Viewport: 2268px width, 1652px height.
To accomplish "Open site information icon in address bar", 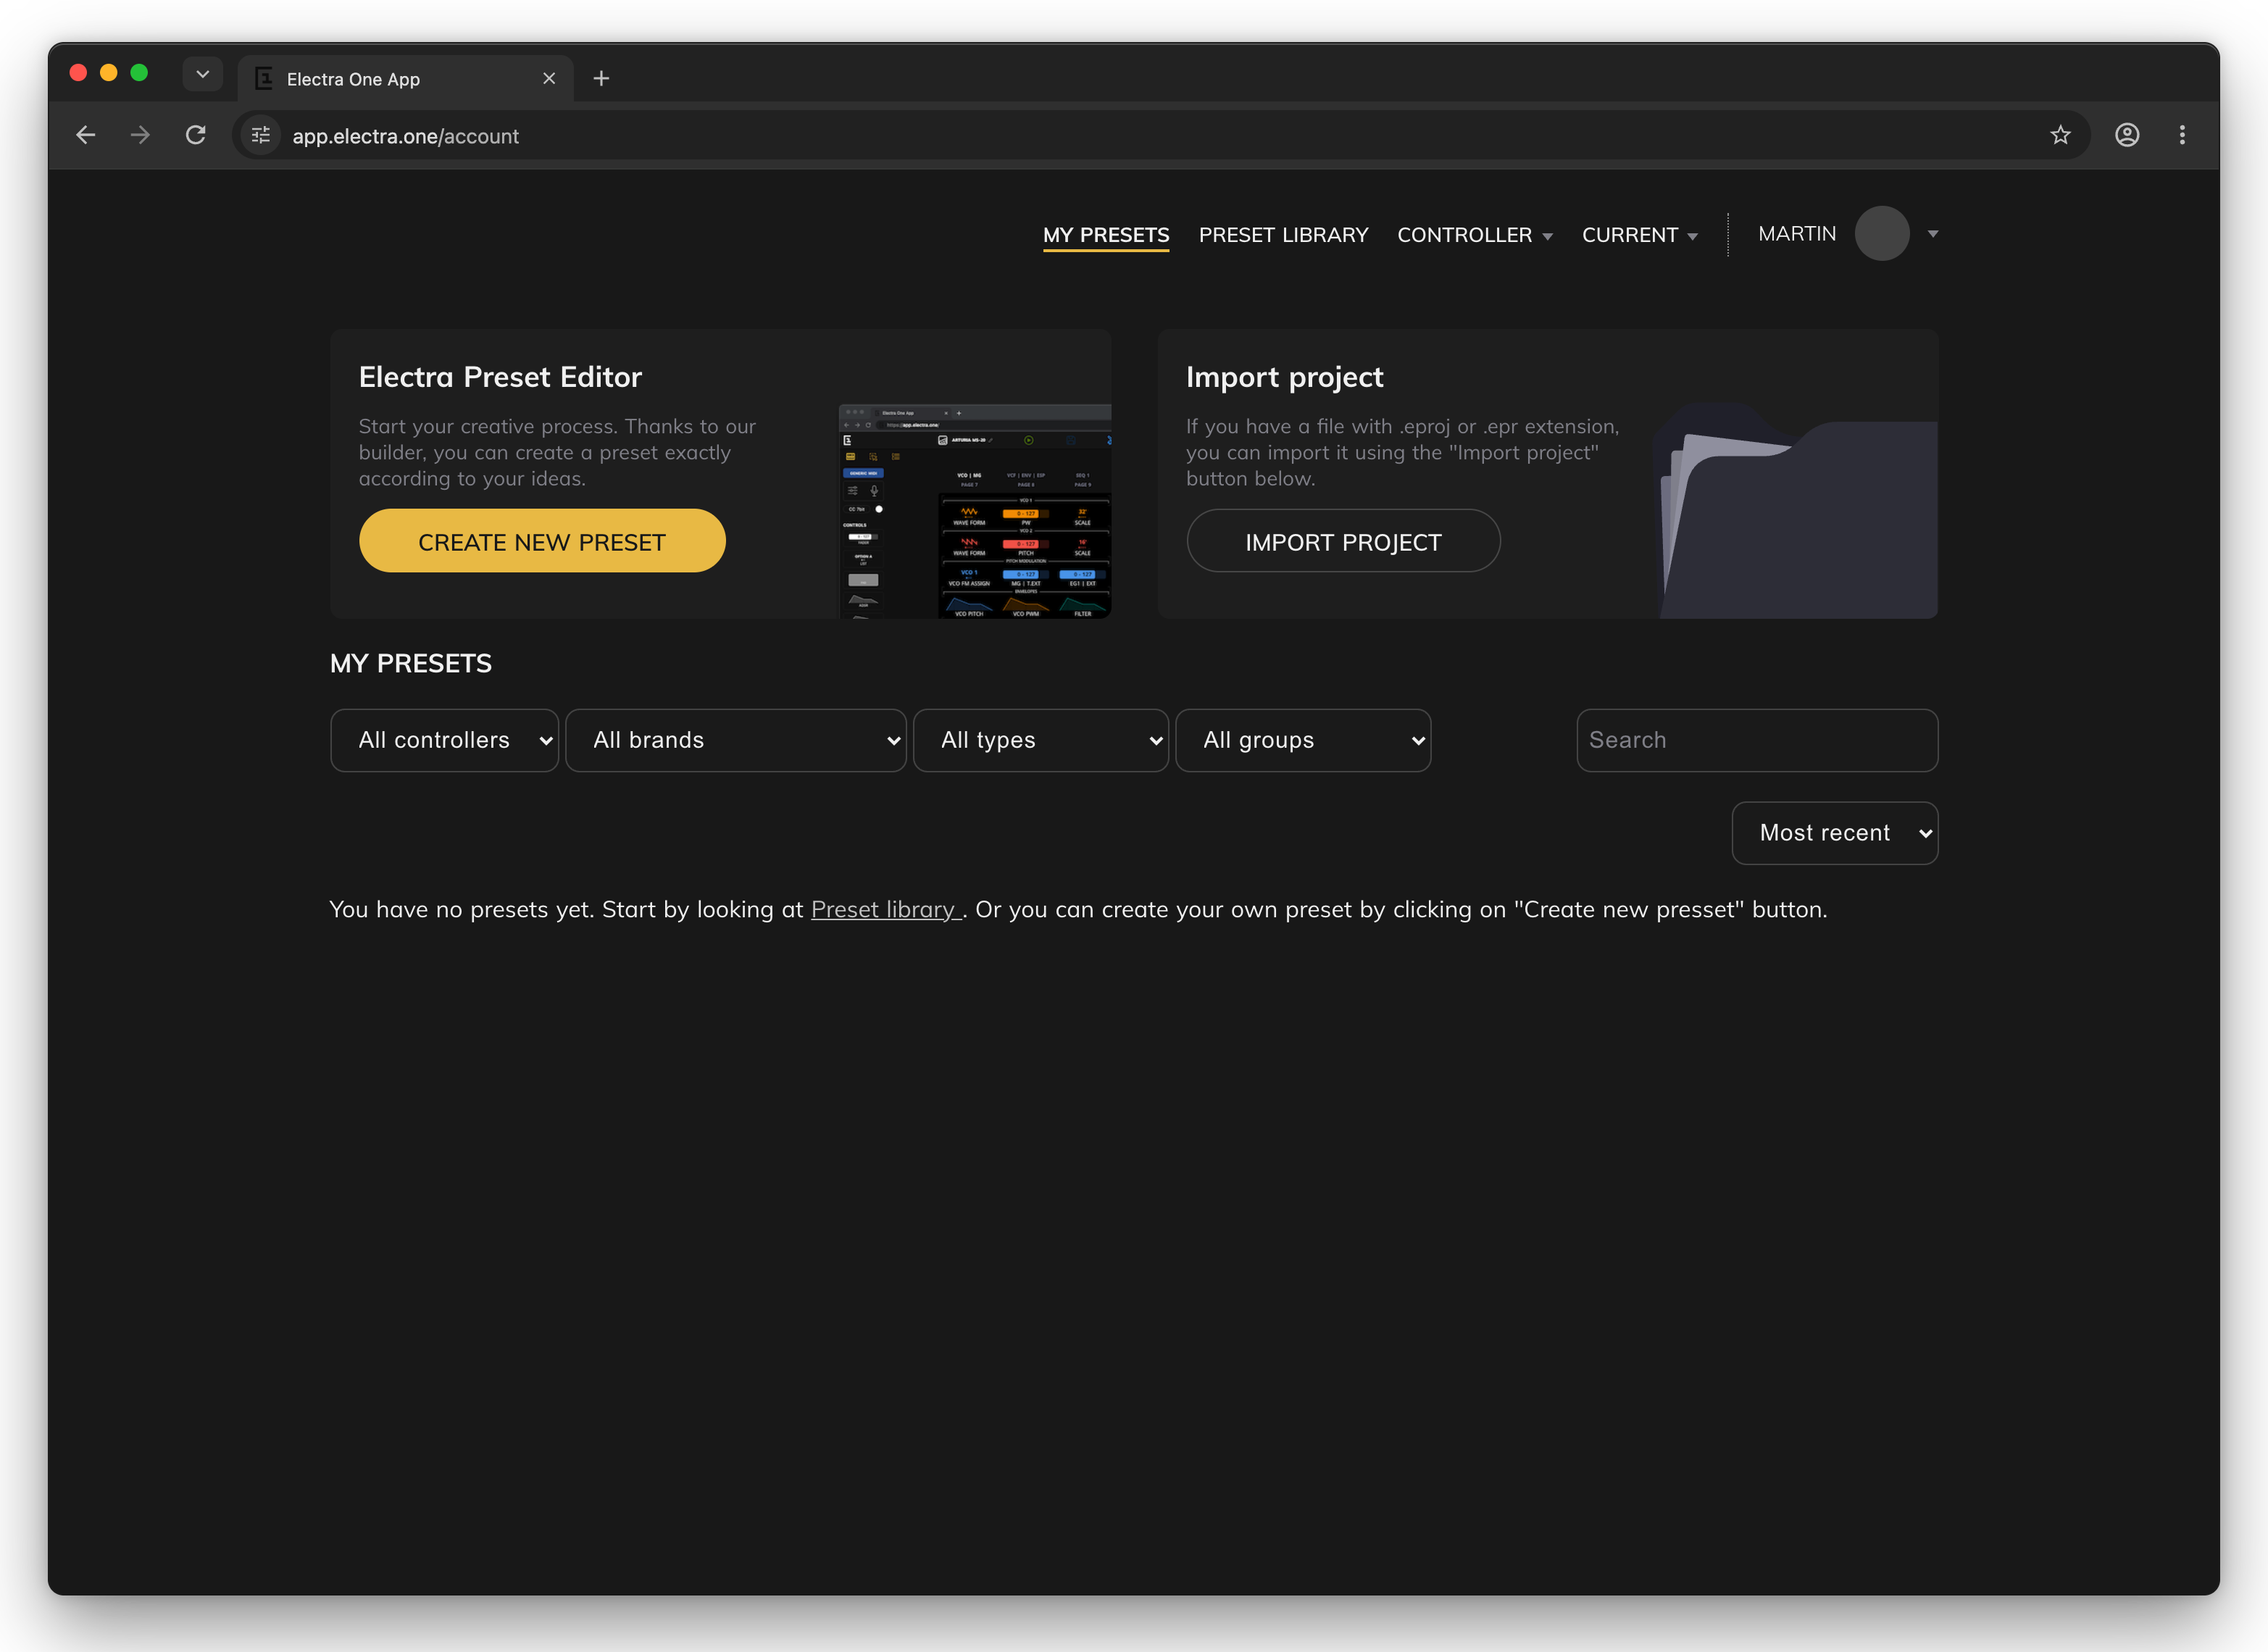I will click(x=261, y=135).
